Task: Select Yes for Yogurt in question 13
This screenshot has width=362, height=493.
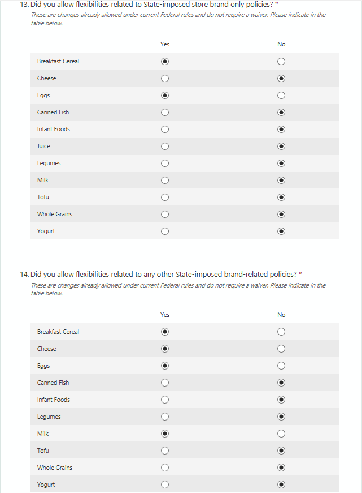Action: tap(165, 231)
